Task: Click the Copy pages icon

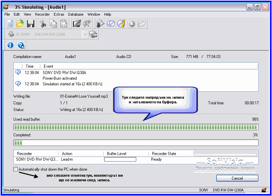Action: tap(53, 24)
